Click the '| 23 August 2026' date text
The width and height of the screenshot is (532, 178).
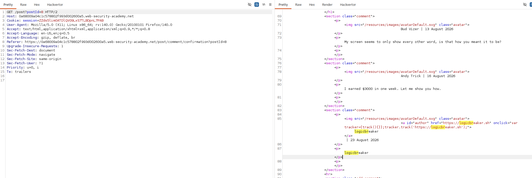click(x=362, y=140)
